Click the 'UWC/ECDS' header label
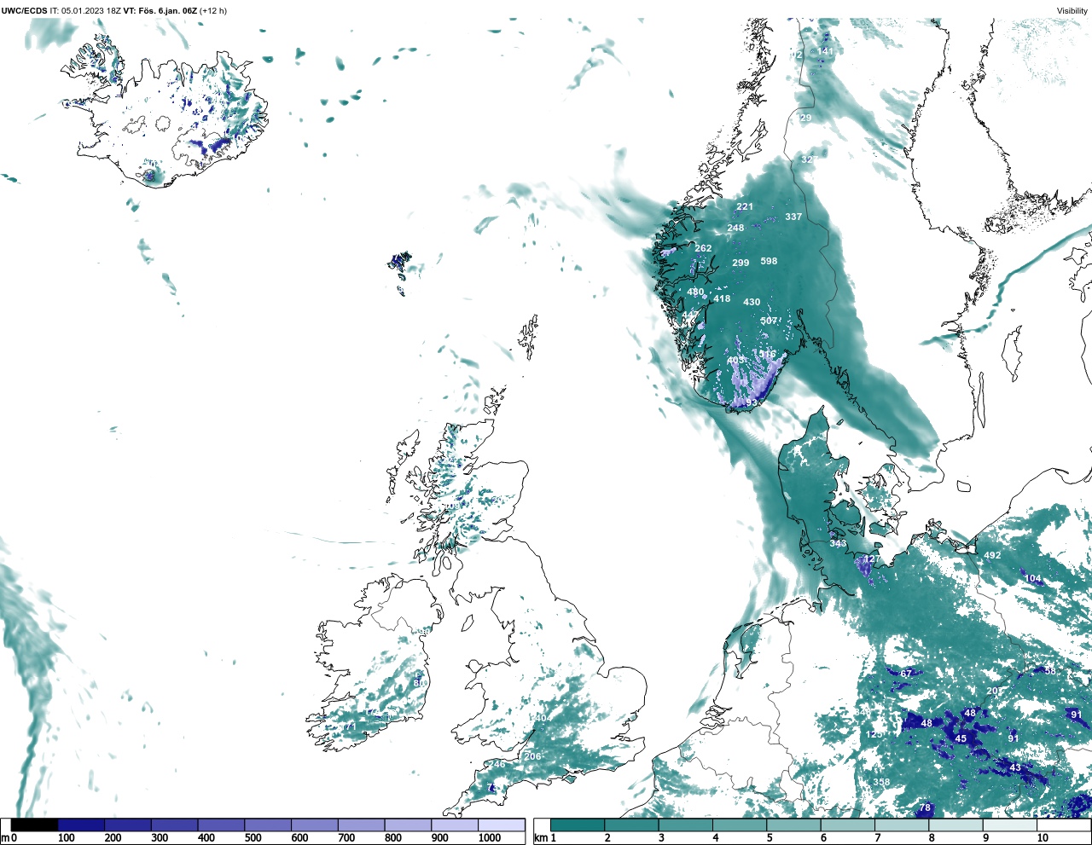The height and width of the screenshot is (845, 1092). [x=23, y=11]
